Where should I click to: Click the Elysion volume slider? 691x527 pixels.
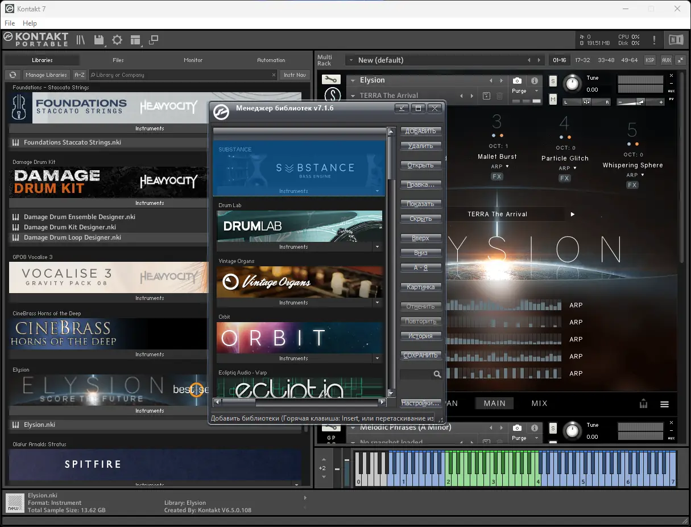[640, 102]
